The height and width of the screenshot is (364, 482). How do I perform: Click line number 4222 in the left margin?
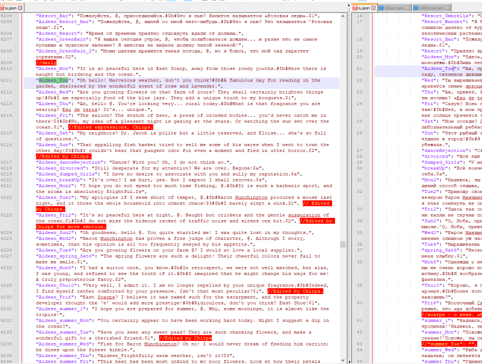click(6, 198)
